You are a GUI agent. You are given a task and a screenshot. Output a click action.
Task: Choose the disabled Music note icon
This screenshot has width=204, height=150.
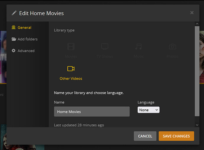pyautogui.click(x=139, y=46)
